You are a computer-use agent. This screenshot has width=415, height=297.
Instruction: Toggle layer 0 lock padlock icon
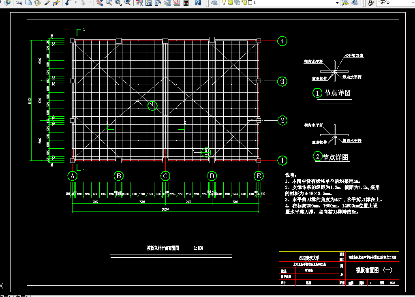pyautogui.click(x=244, y=2)
